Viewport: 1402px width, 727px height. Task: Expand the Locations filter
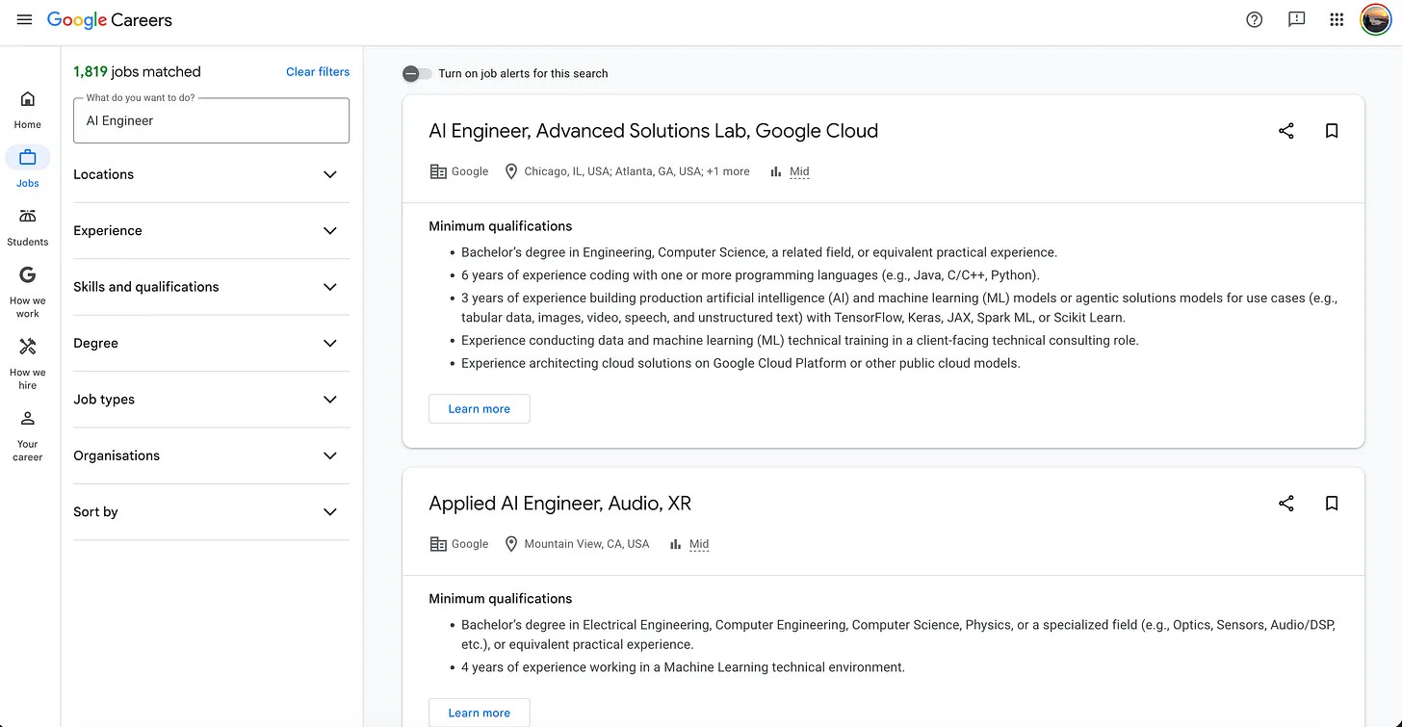[x=211, y=174]
